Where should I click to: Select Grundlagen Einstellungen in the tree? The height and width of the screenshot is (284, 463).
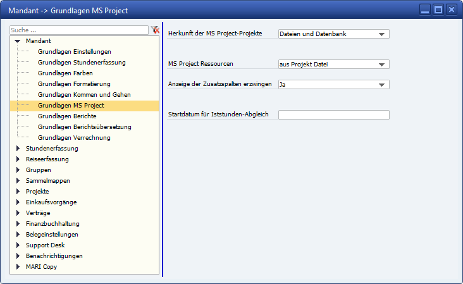(x=74, y=51)
